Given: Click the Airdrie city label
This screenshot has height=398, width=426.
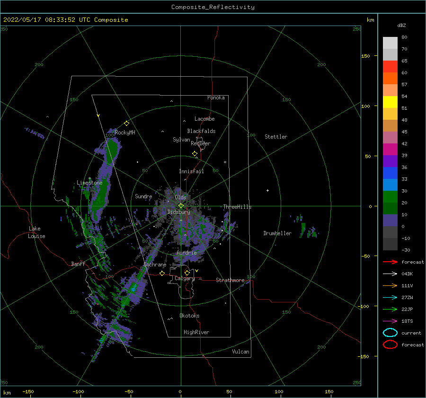Looking at the screenshot, I should (186, 253).
